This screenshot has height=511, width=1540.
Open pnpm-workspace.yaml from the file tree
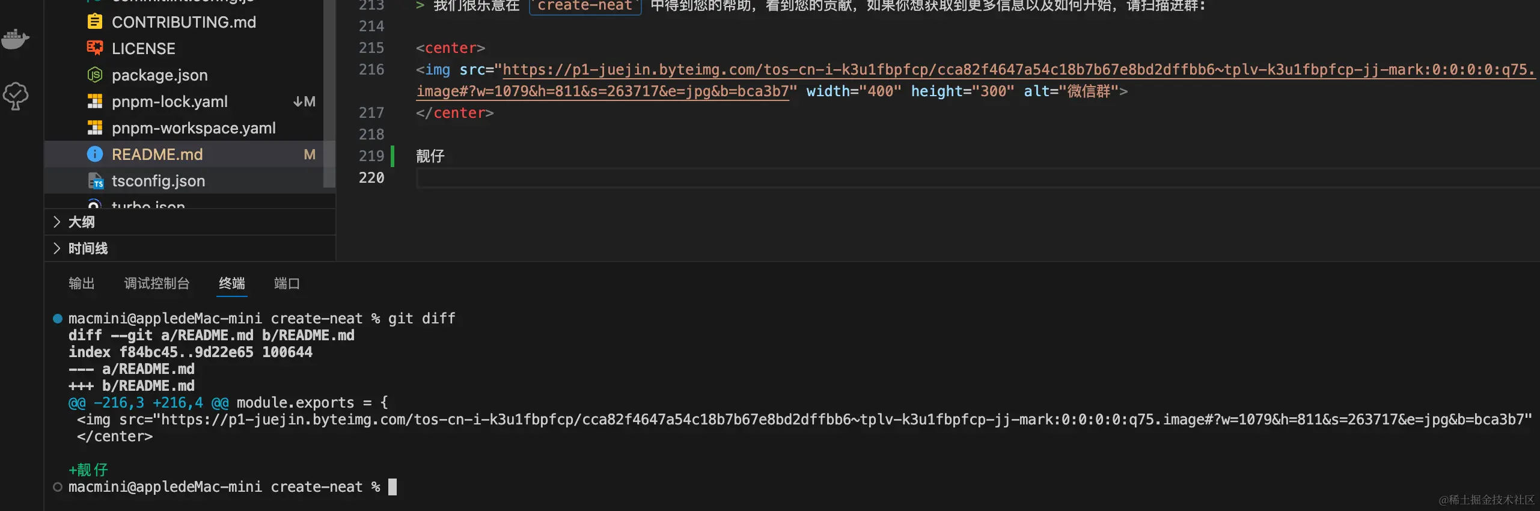pyautogui.click(x=194, y=128)
